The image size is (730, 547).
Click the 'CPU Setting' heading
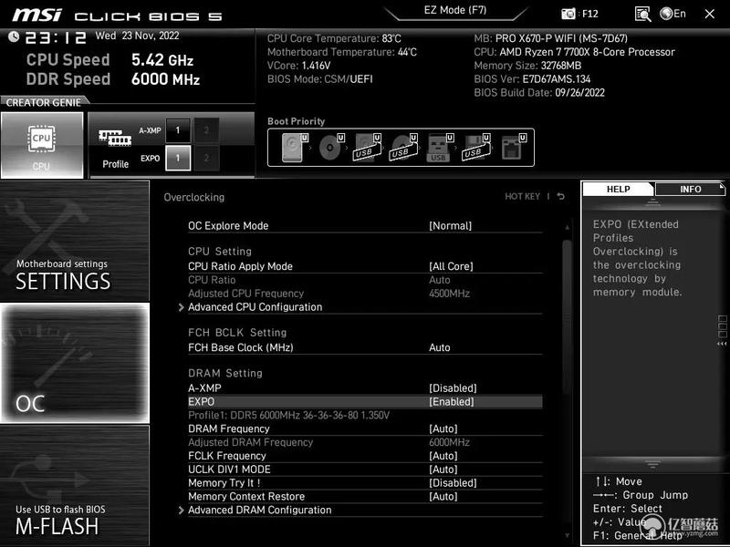tap(220, 252)
